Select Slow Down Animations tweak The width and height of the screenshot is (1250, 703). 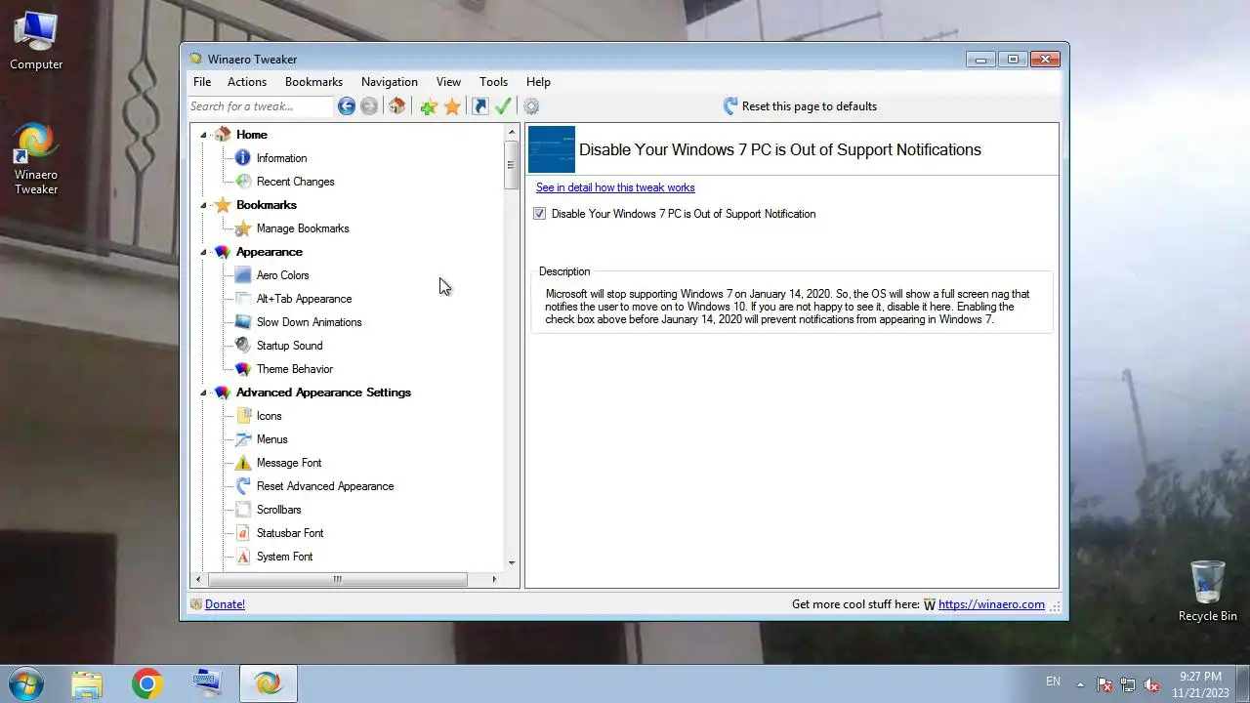309,322
